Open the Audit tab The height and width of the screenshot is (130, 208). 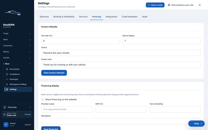tap(145, 17)
